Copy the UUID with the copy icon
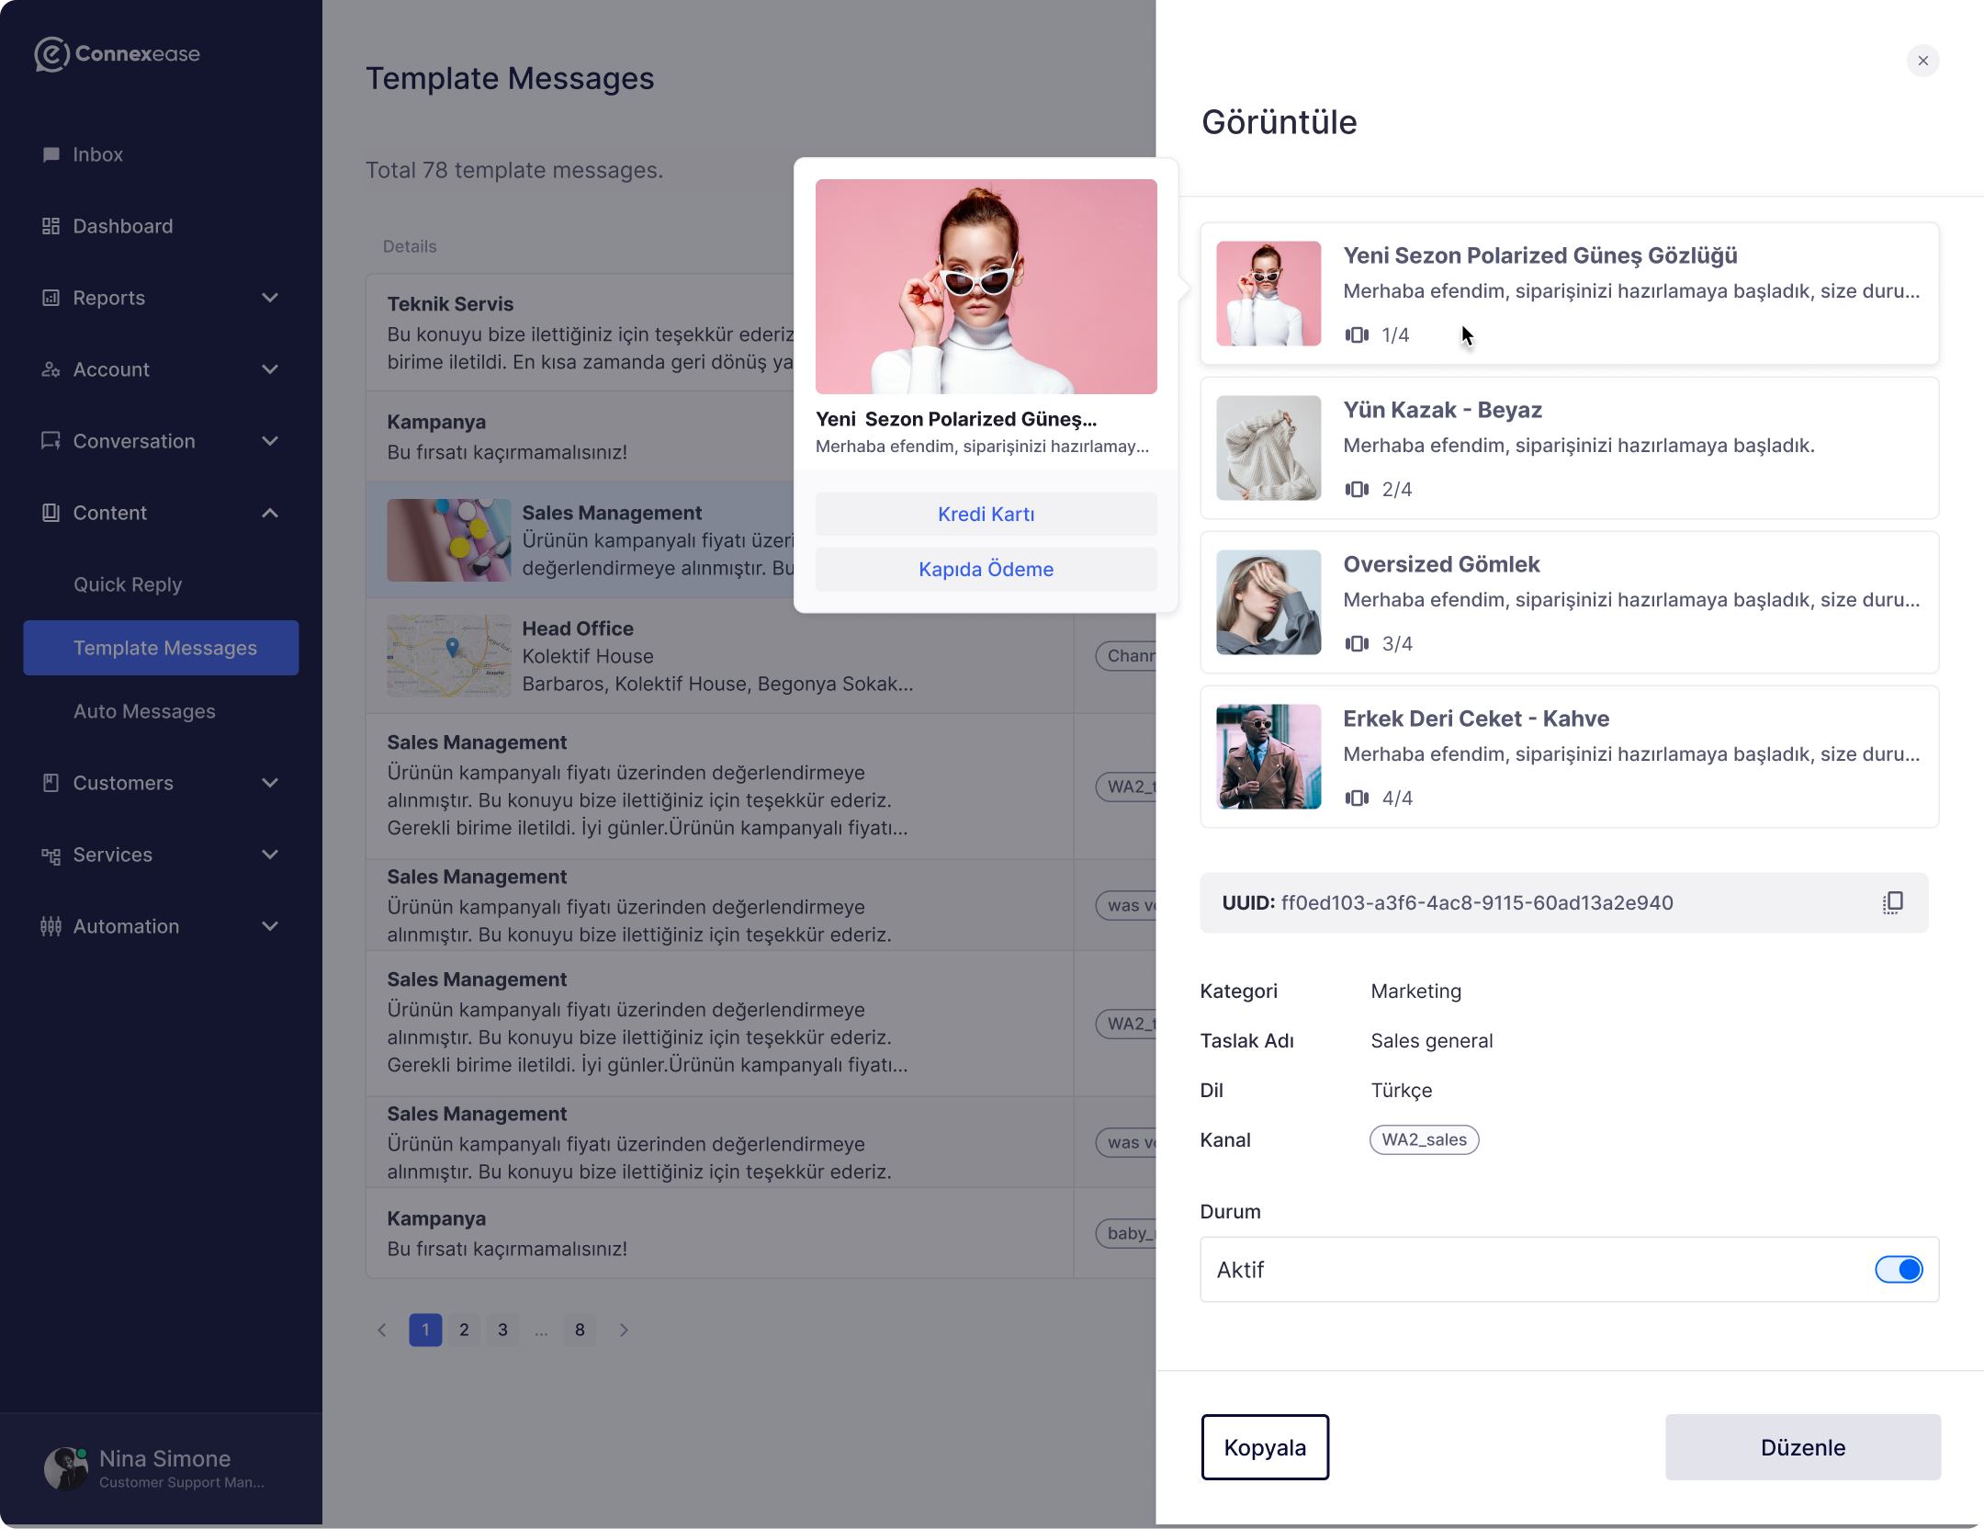This screenshot has height=1529, width=1984. tap(1892, 902)
